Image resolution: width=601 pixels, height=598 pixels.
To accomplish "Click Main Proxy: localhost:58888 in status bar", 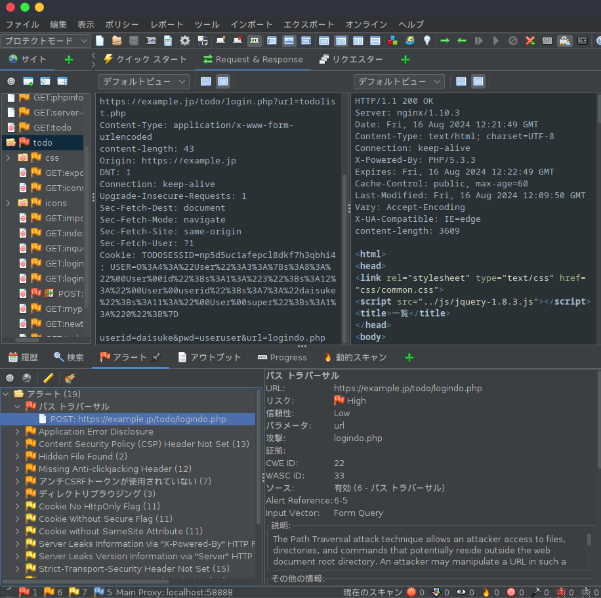I will point(174,592).
